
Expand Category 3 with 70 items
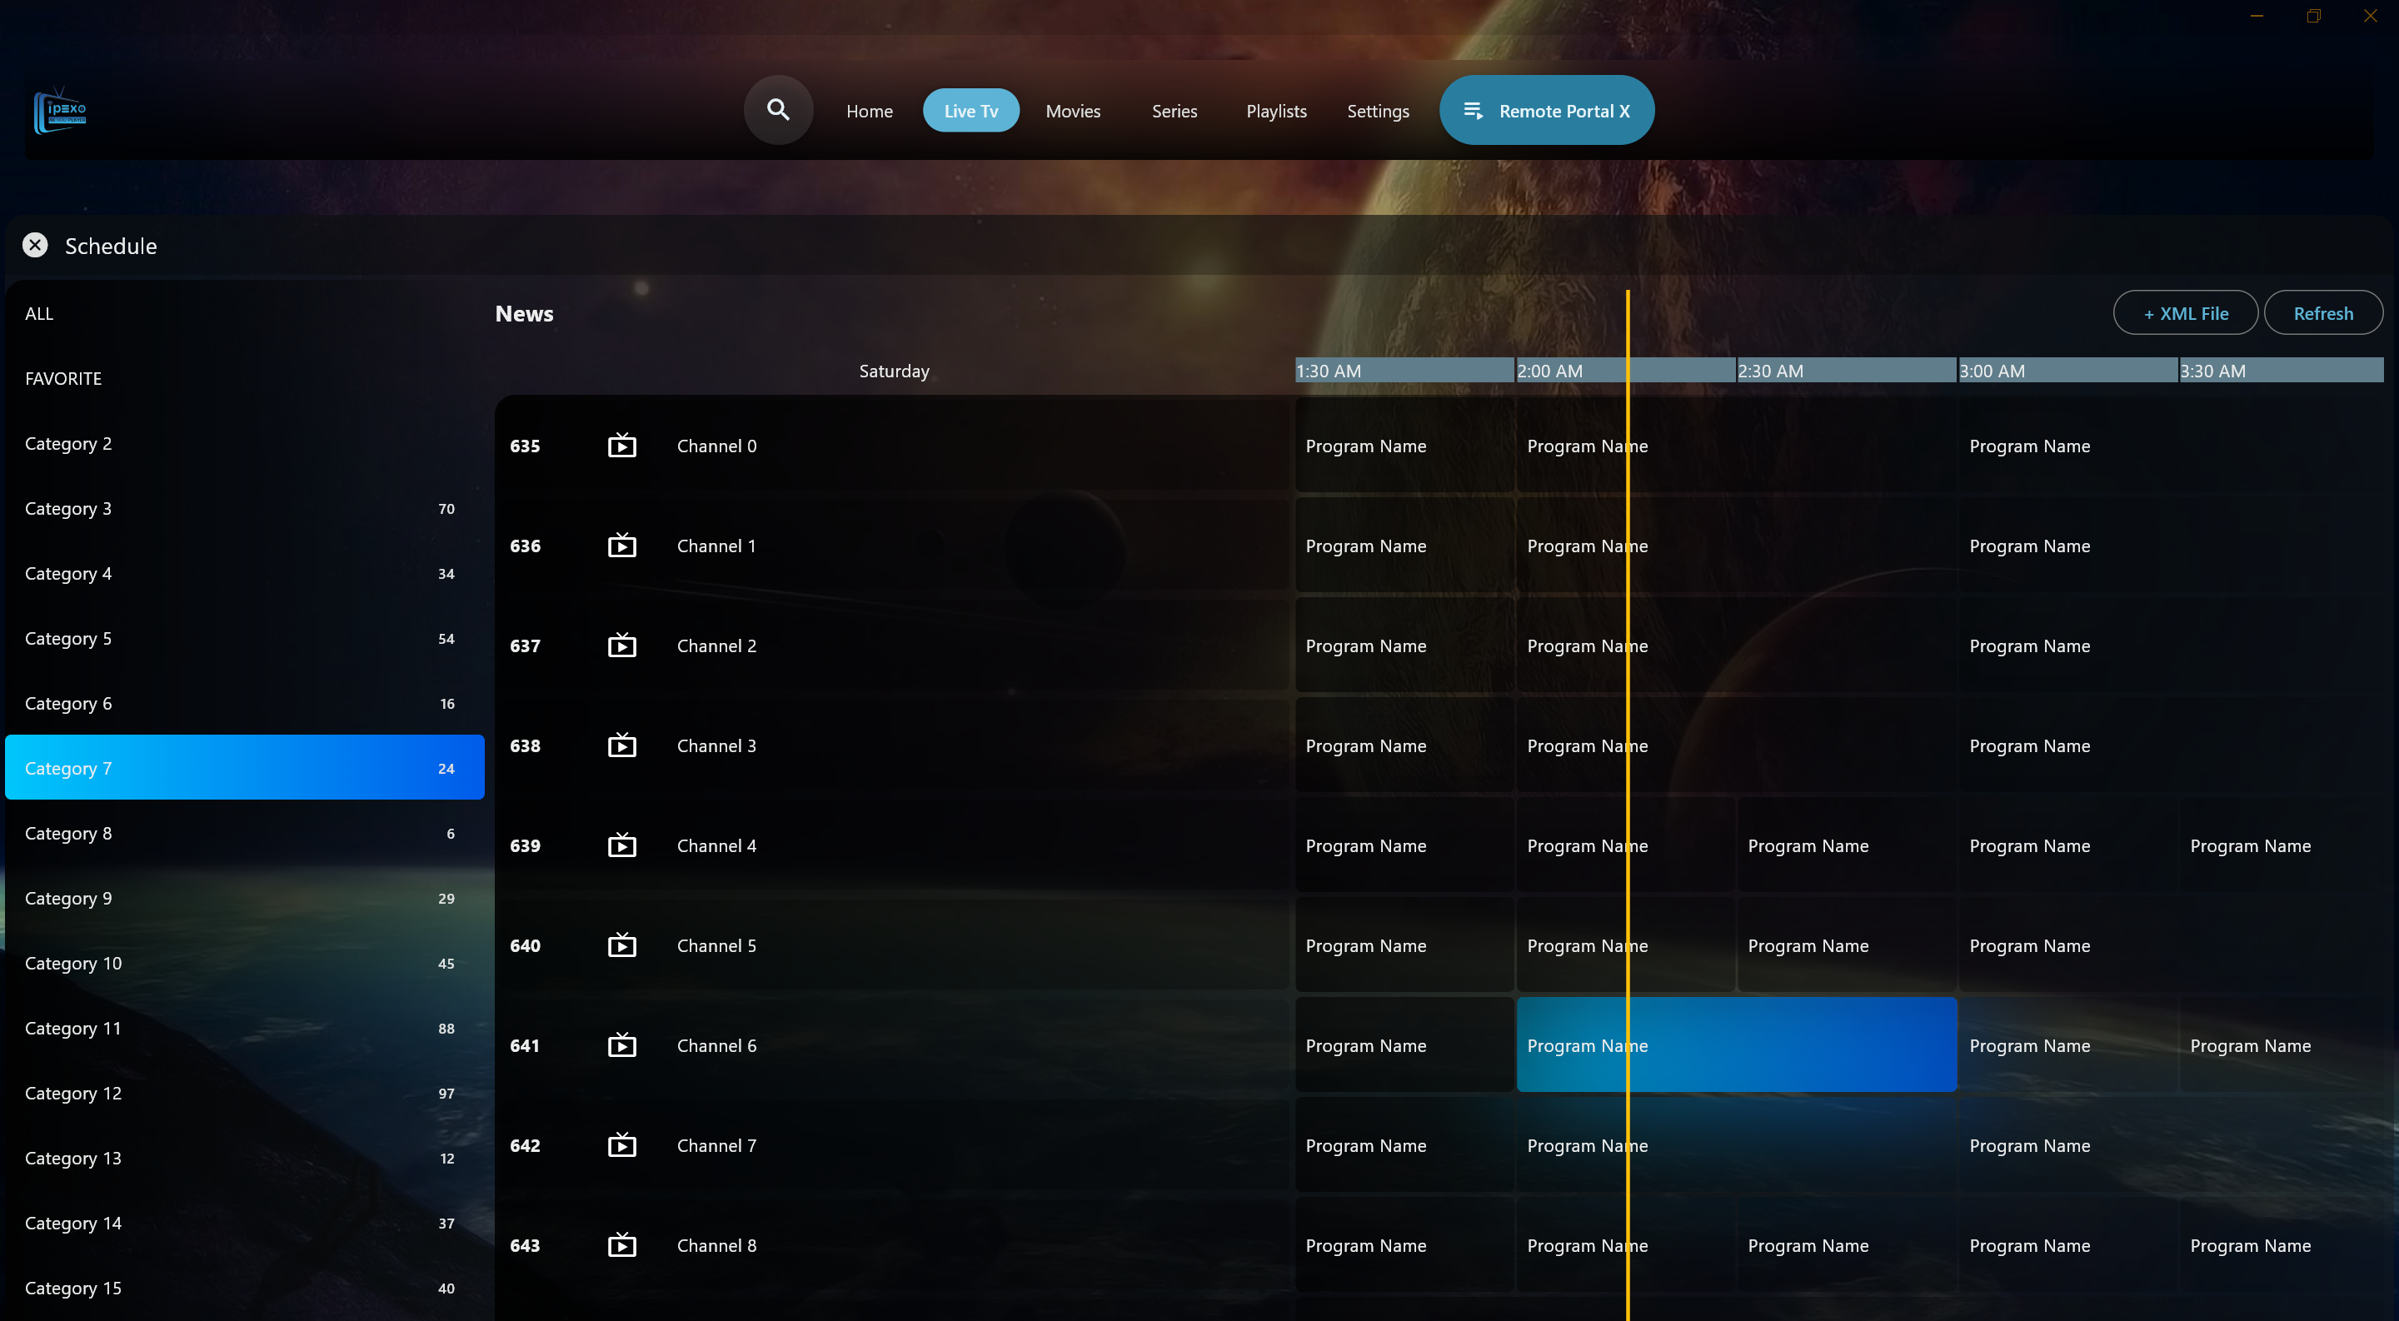(x=244, y=506)
